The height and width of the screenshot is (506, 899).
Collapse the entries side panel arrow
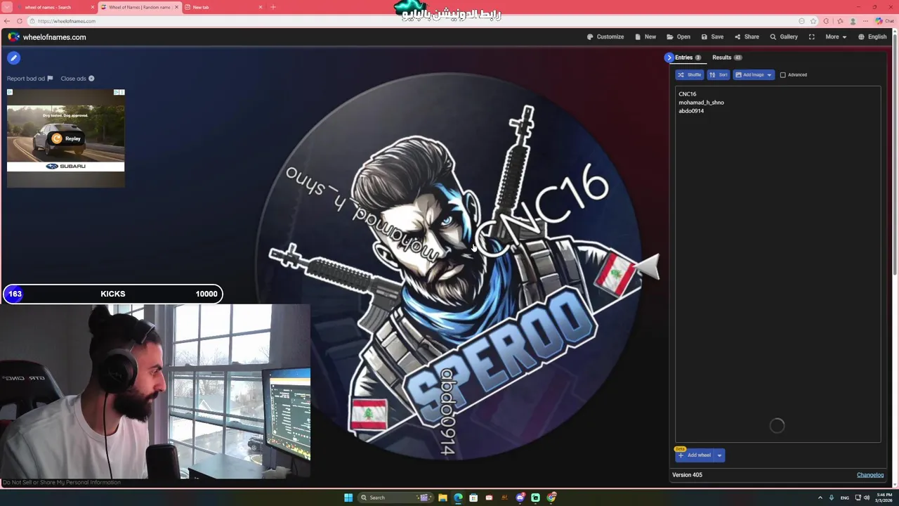pos(669,58)
